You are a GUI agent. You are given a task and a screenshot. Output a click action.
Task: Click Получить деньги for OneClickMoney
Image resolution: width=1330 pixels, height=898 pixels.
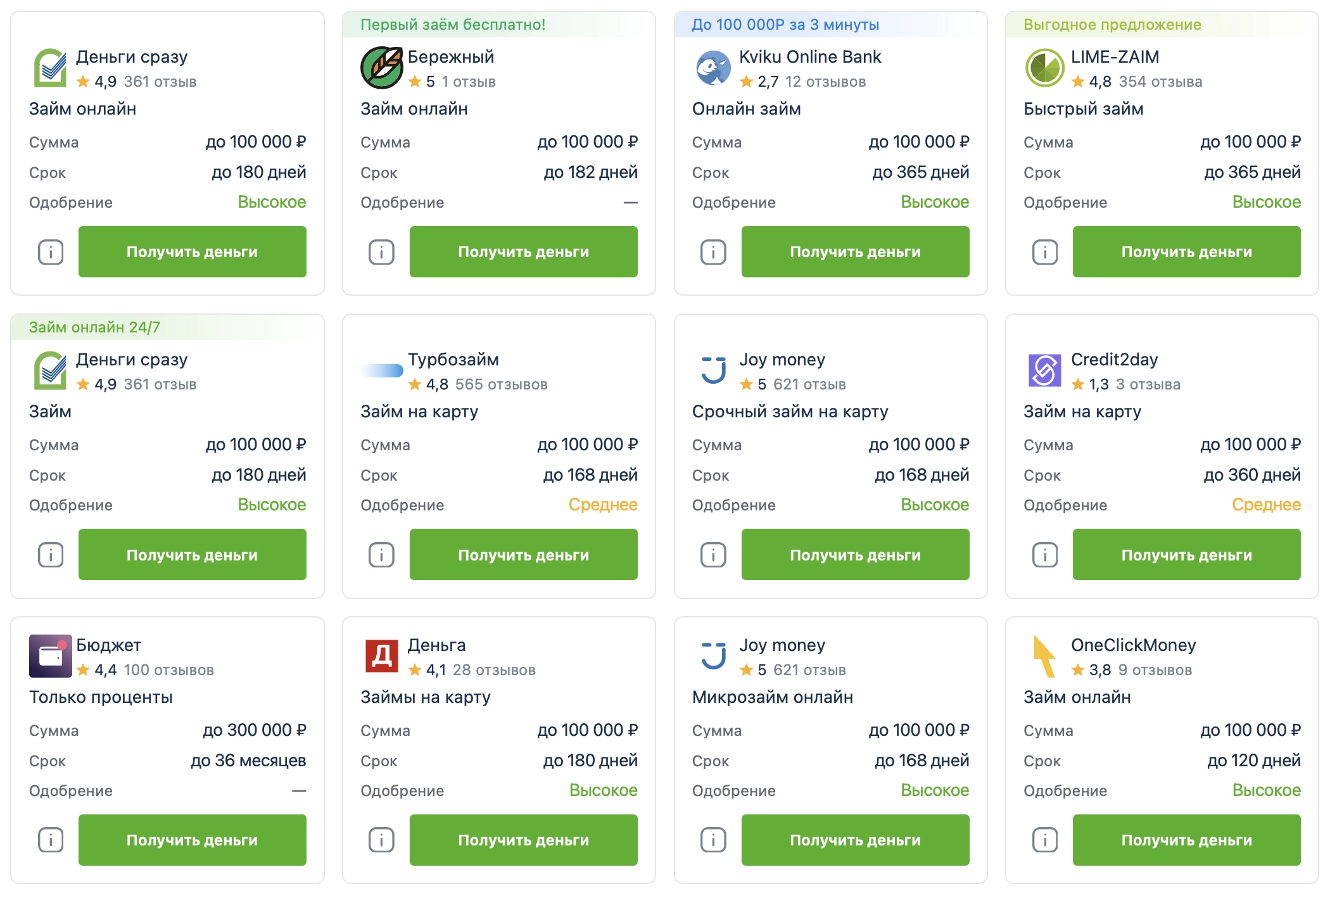point(1186,840)
